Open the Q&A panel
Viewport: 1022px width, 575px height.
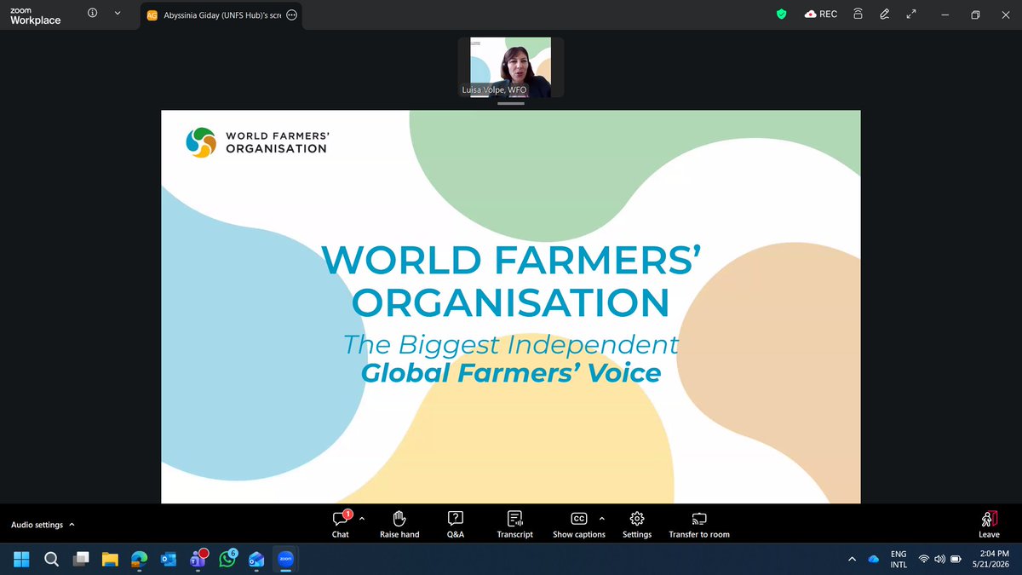point(455,524)
